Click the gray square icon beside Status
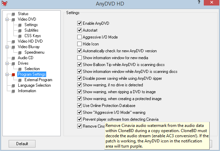 (13, 14)
